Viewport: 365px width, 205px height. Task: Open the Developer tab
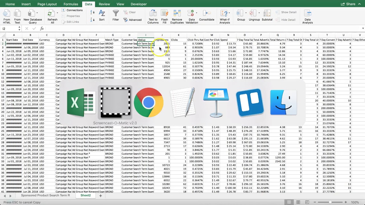(139, 4)
